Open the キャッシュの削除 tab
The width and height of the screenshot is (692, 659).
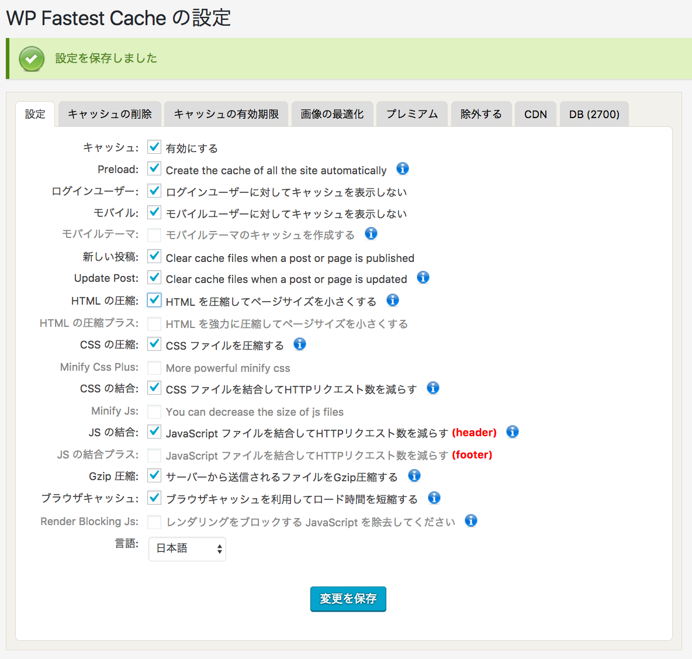click(x=109, y=114)
